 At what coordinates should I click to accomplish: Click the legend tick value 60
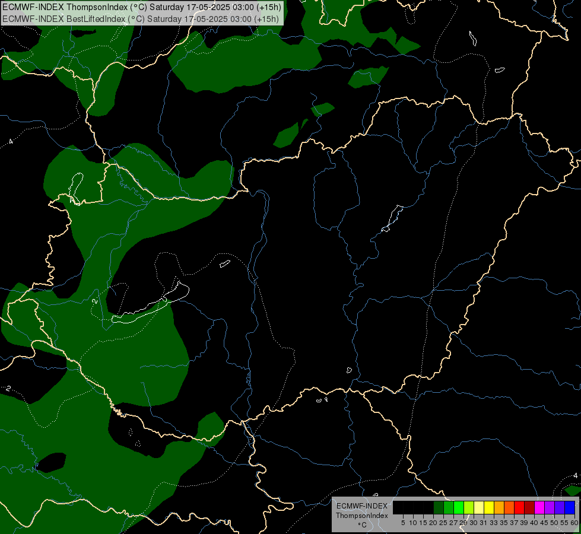click(x=574, y=523)
